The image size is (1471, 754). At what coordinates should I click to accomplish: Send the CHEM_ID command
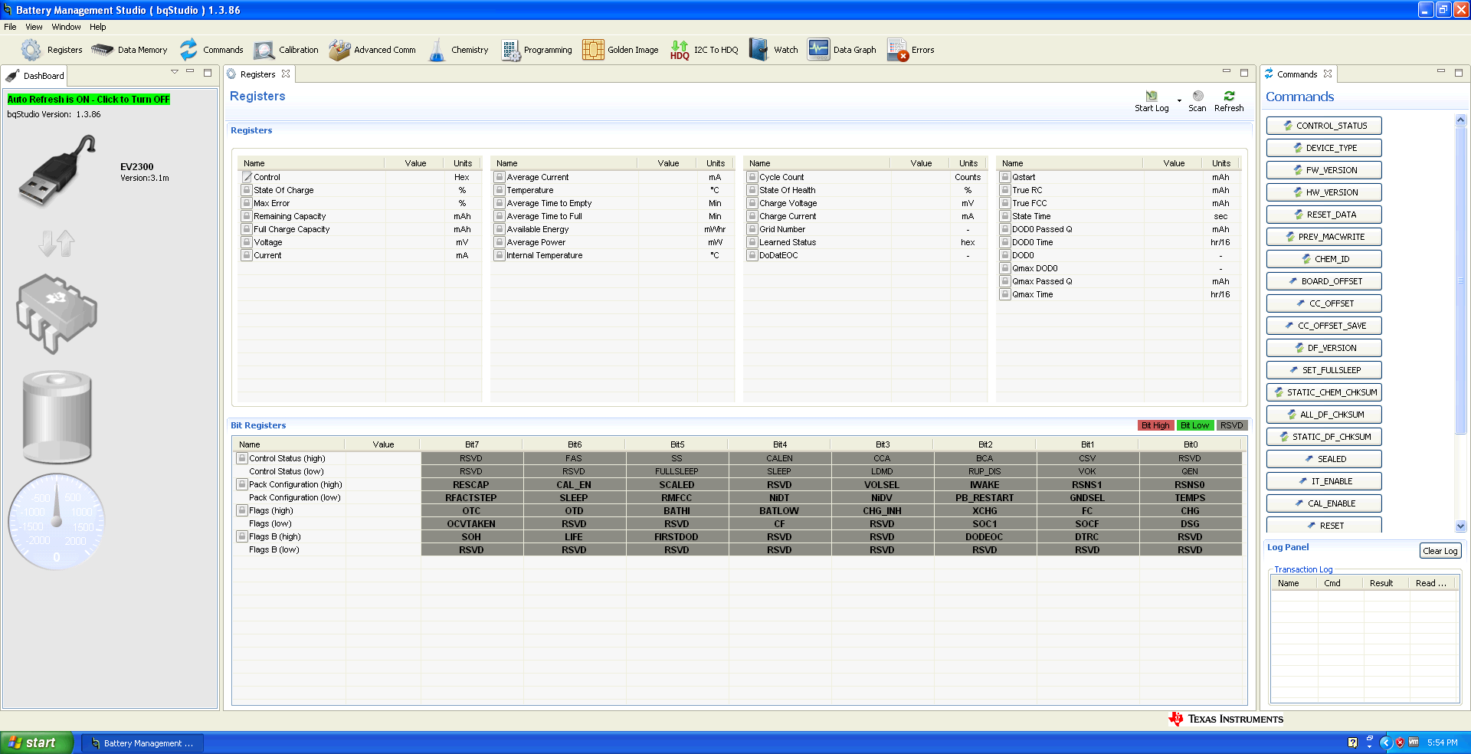point(1324,259)
